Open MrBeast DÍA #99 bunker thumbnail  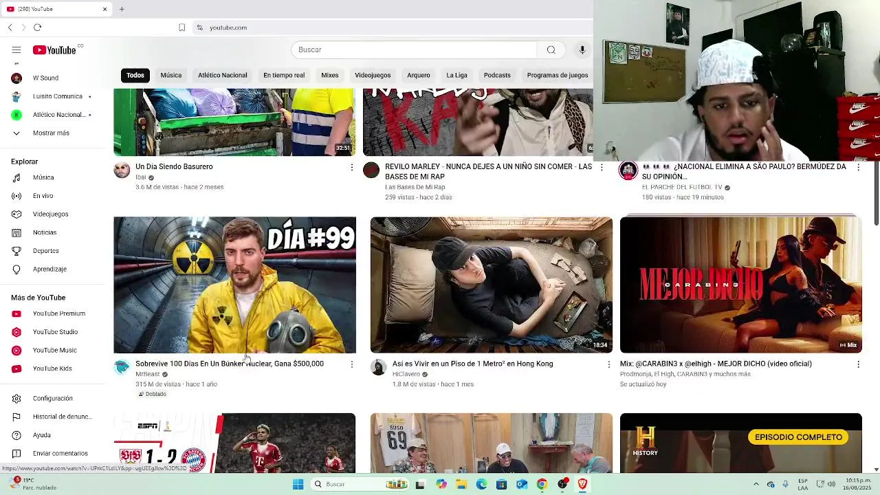click(x=235, y=285)
